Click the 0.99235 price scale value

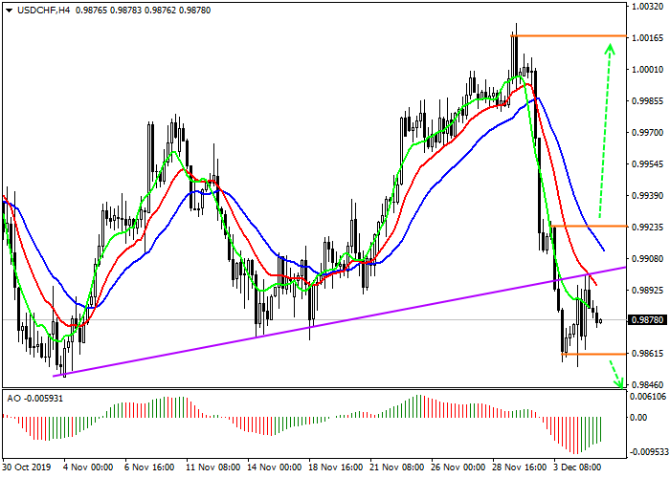click(x=648, y=228)
